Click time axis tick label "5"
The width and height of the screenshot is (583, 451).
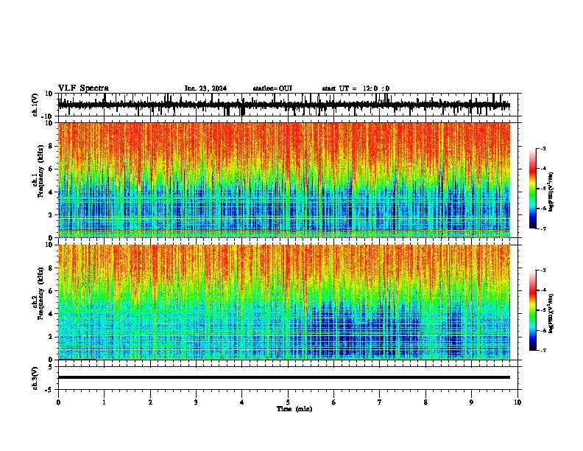point(288,402)
